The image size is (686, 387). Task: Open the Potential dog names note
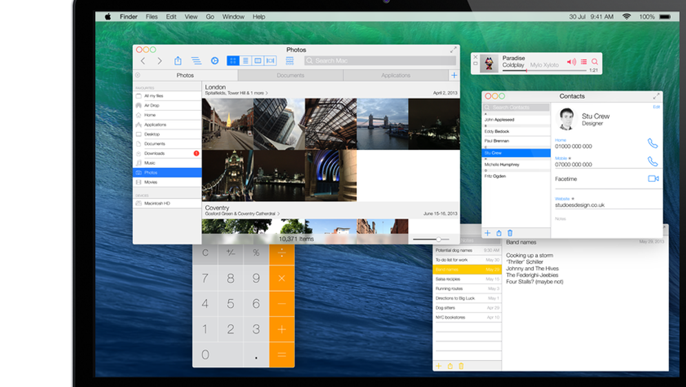(x=467, y=250)
